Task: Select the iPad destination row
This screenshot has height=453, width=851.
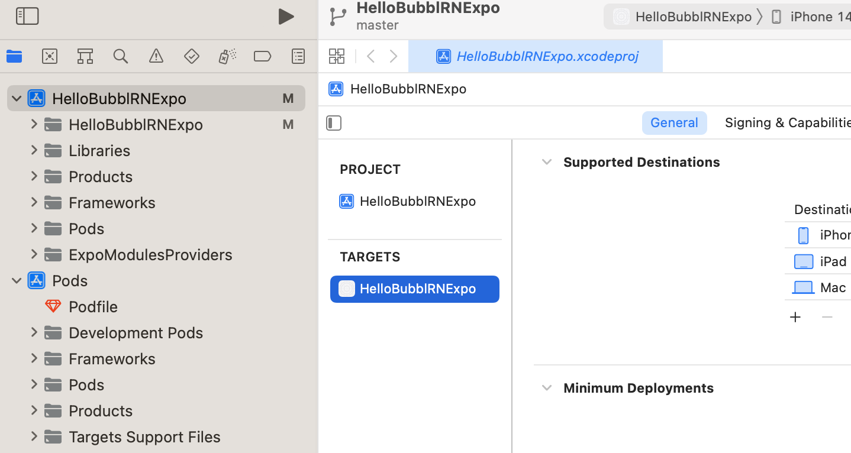Action: (818, 261)
